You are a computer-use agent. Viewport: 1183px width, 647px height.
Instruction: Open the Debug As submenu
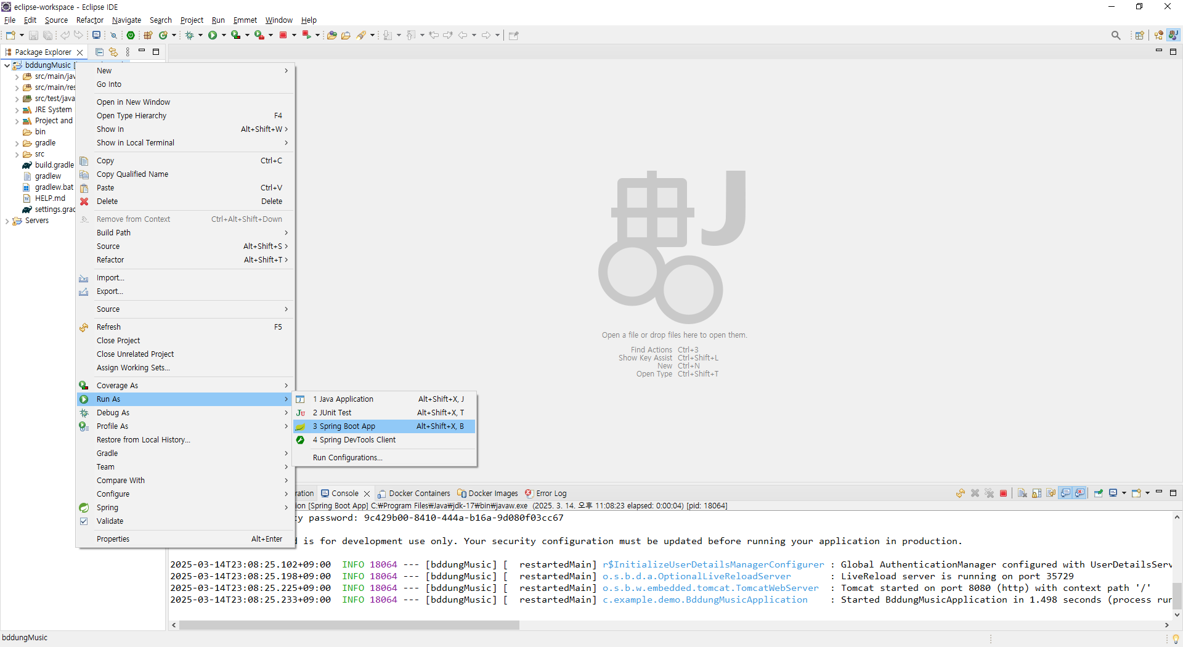coord(185,413)
